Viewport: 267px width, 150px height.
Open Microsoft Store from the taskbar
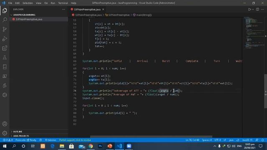pos(71,146)
